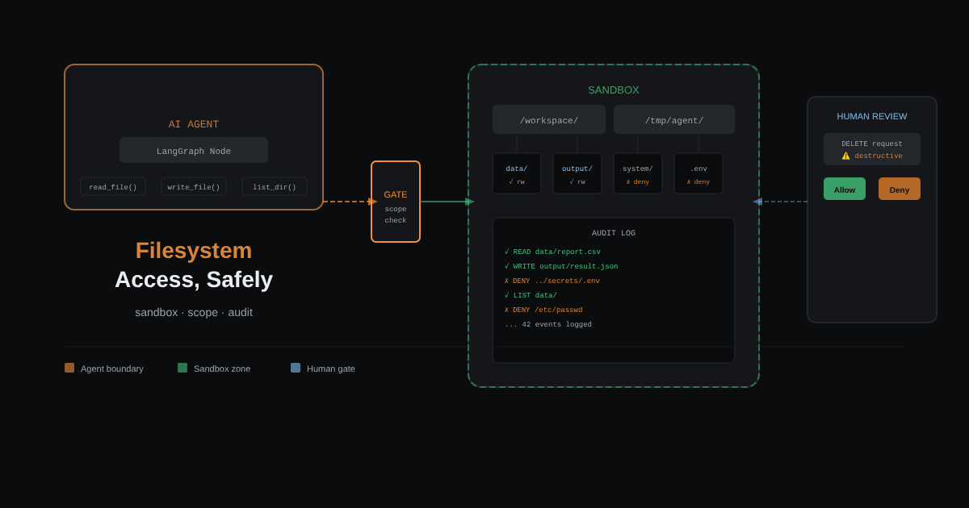969x508 pixels.
Task: Click the DELETE request destructive warning card
Action: [x=872, y=149]
